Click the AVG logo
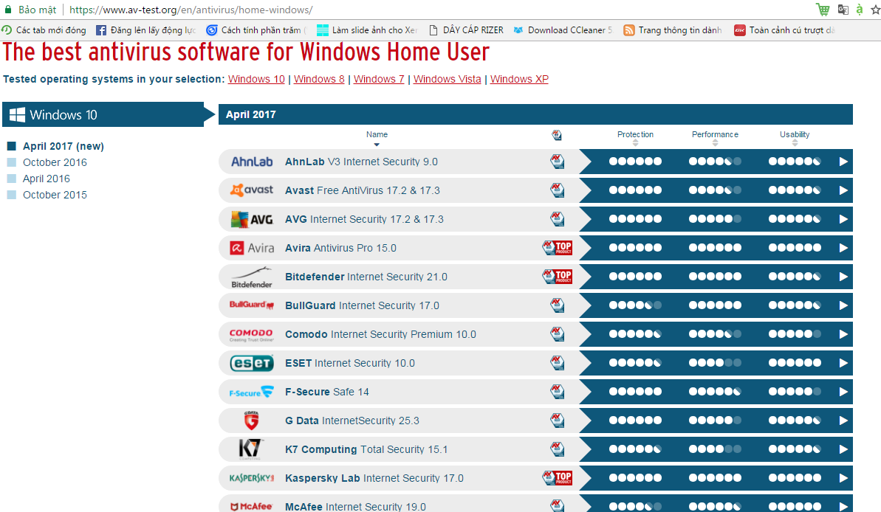The image size is (881, 512). pos(252,219)
